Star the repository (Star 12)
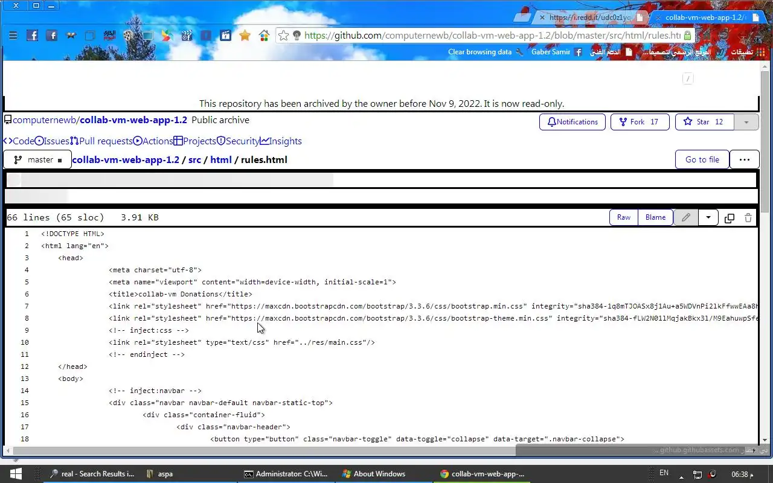This screenshot has width=773, height=483. [x=704, y=122]
